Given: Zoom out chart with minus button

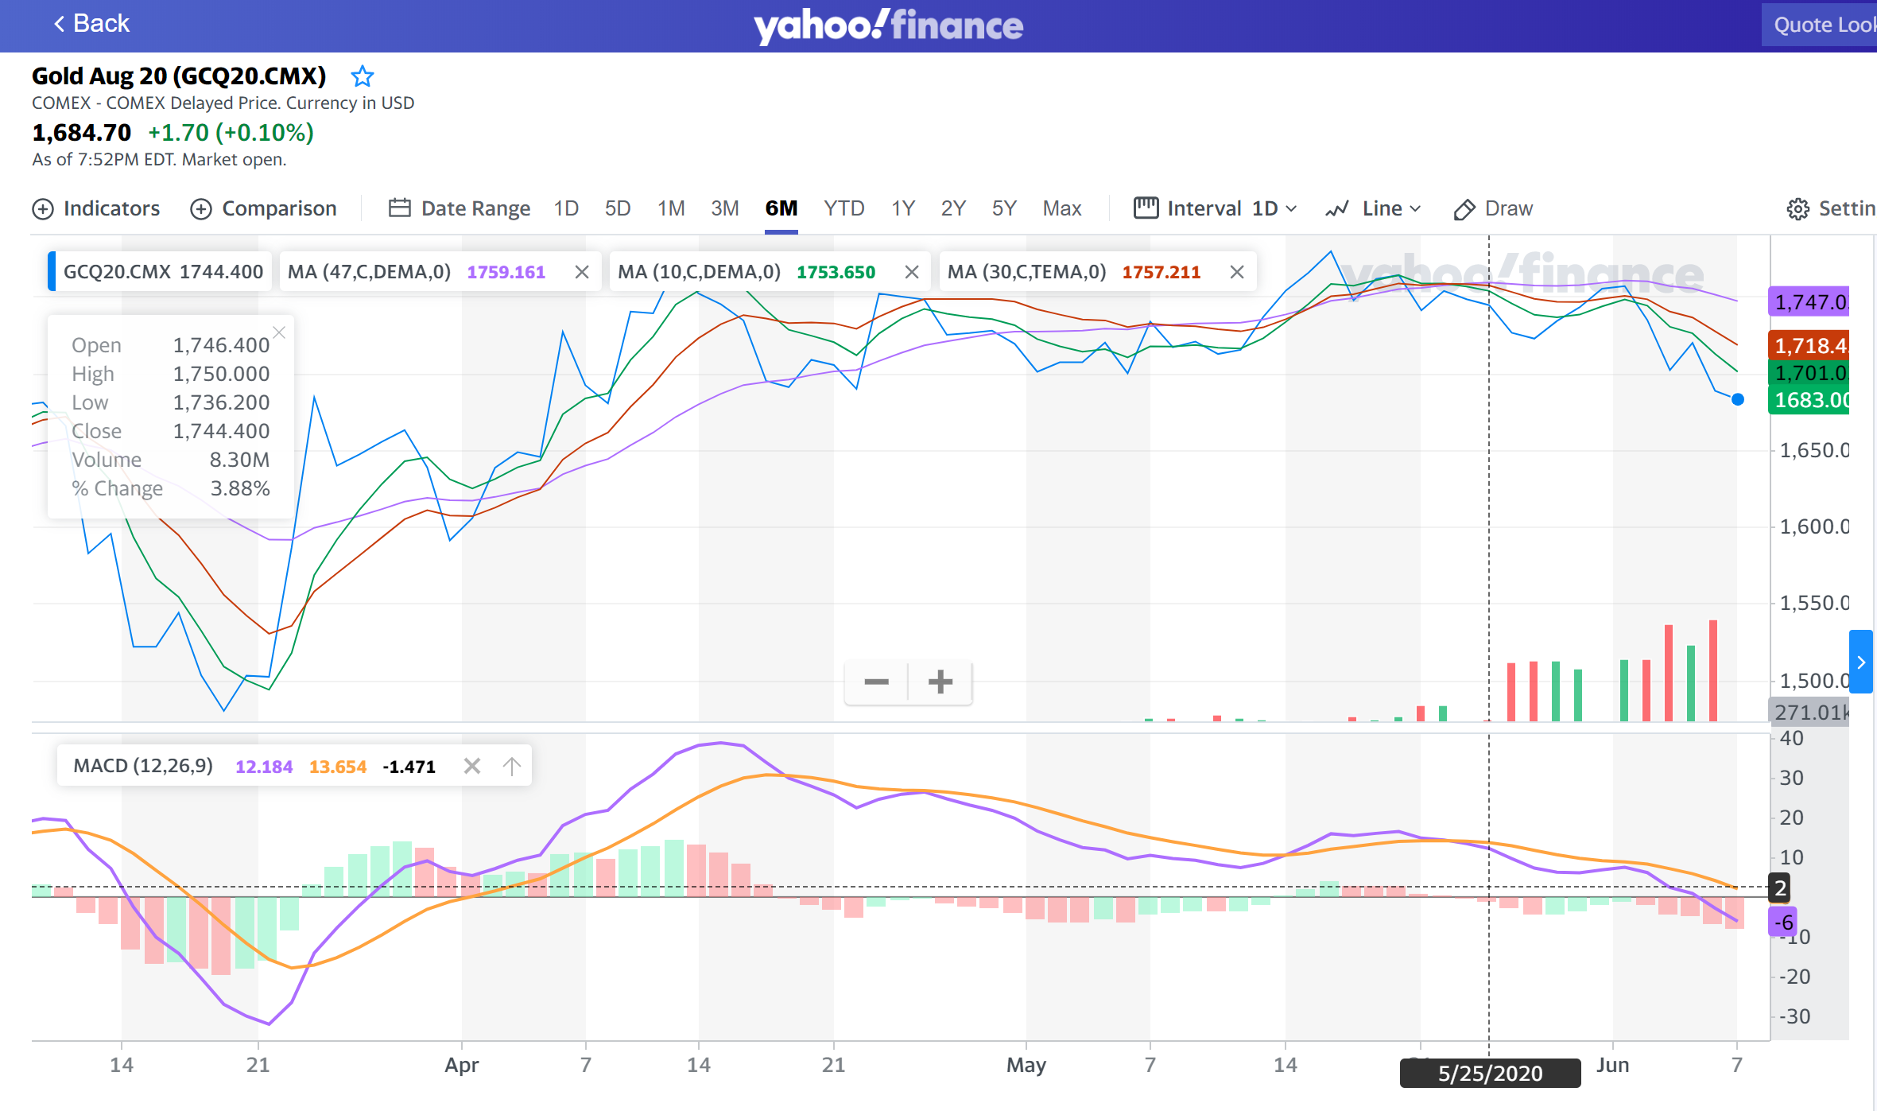Looking at the screenshot, I should click(x=876, y=682).
